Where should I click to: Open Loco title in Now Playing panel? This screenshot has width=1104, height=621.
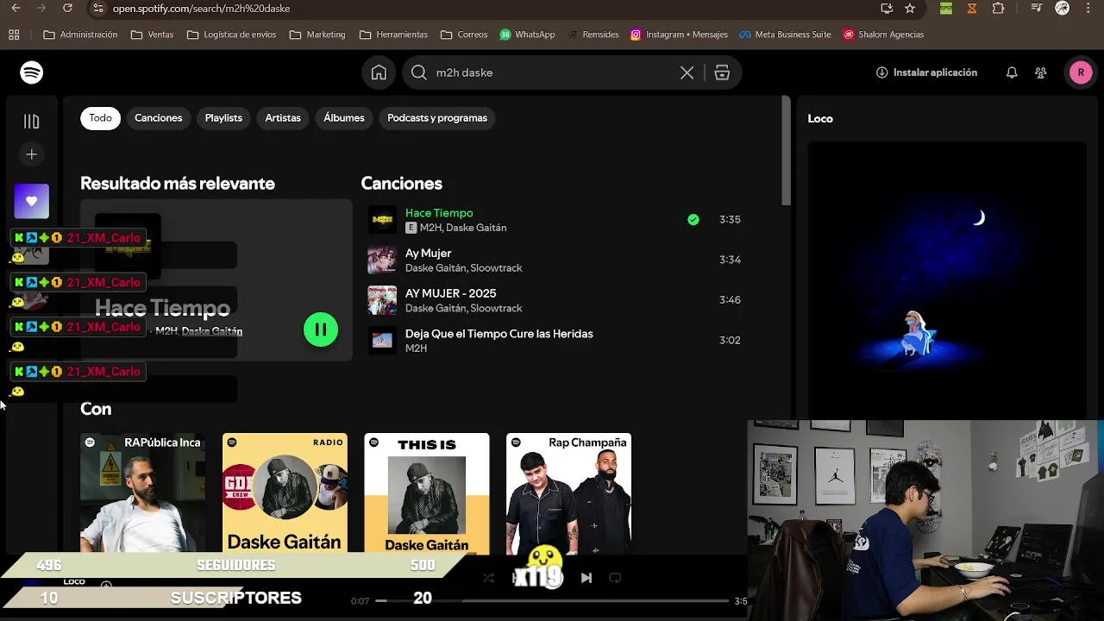[820, 119]
